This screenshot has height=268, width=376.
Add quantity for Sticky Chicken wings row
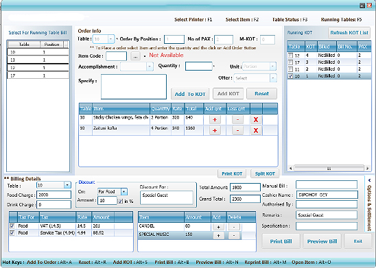[215, 119]
